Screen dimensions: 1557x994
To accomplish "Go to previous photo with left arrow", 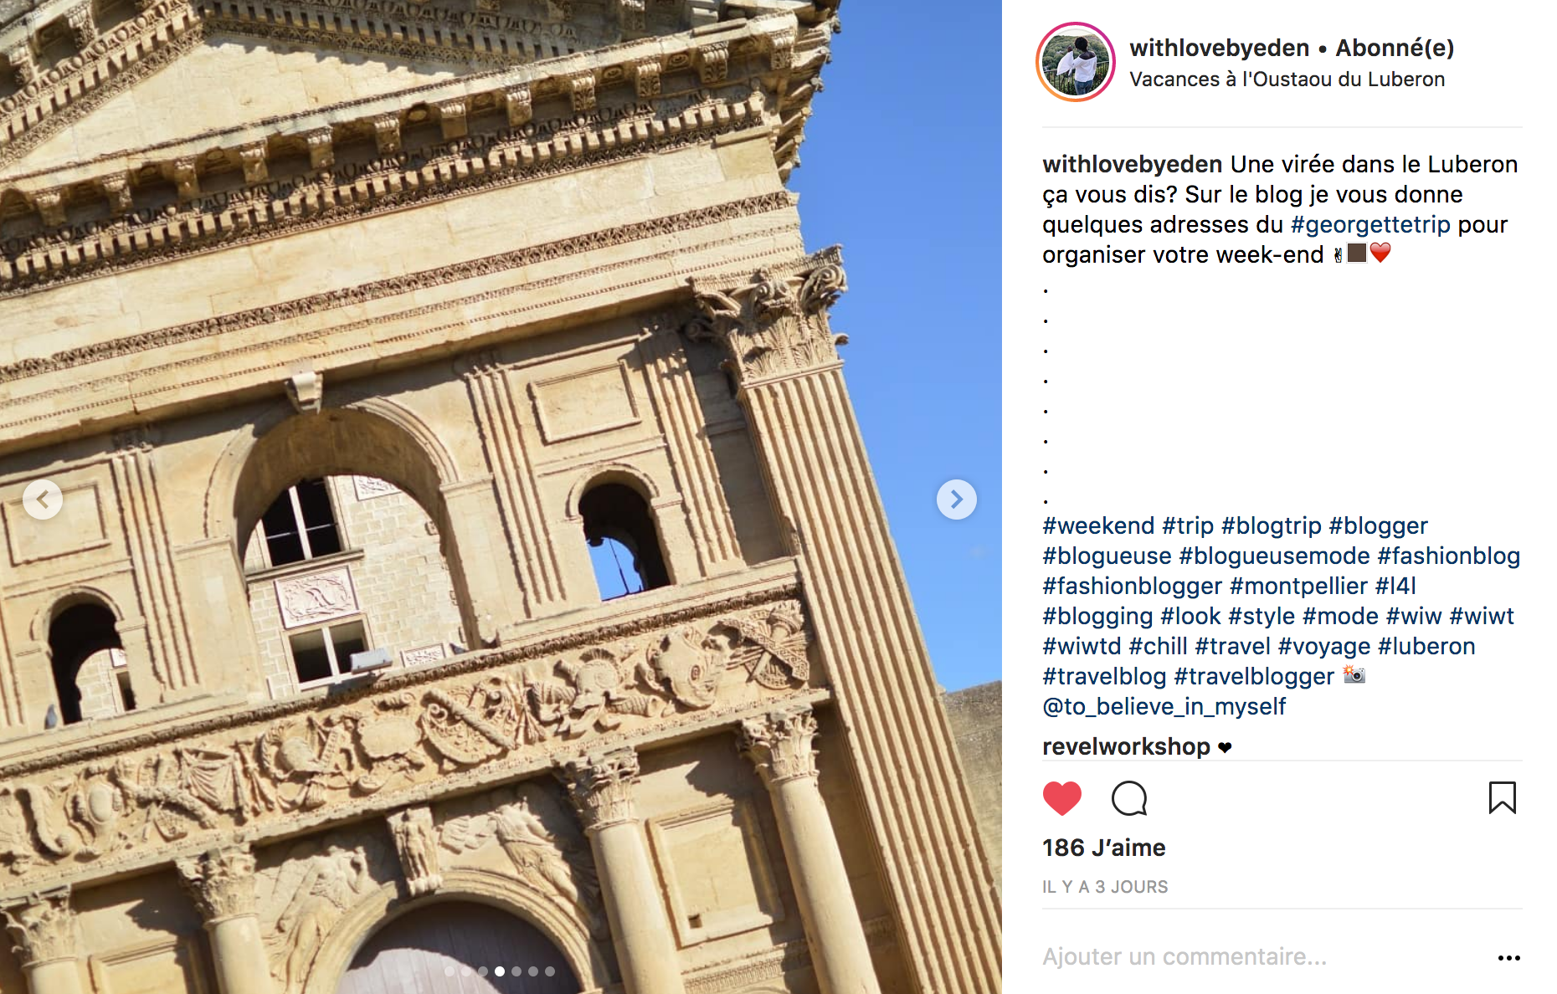I will click(43, 500).
